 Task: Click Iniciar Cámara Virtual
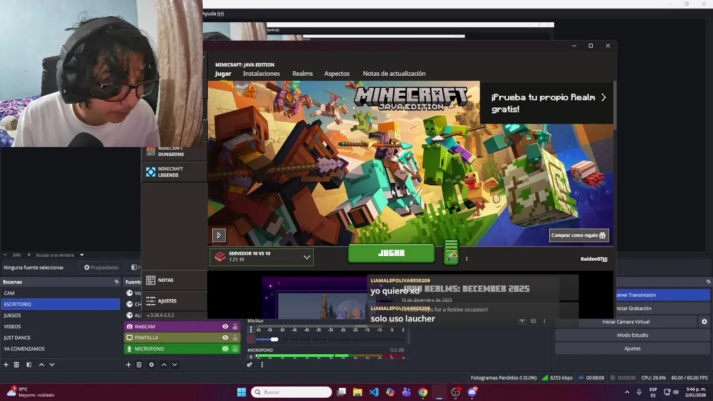coord(626,322)
